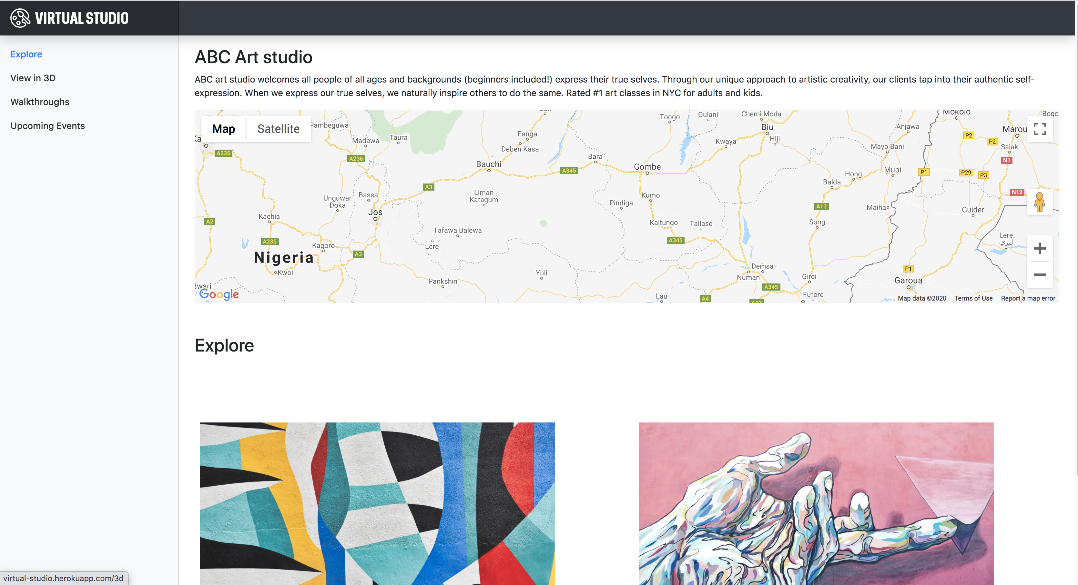Screen dimensions: 1078x585
Task: Click the Google logo on the map
Action: coord(219,294)
